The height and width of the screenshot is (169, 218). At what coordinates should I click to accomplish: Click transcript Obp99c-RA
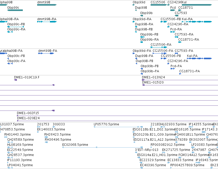click(16, 29)
